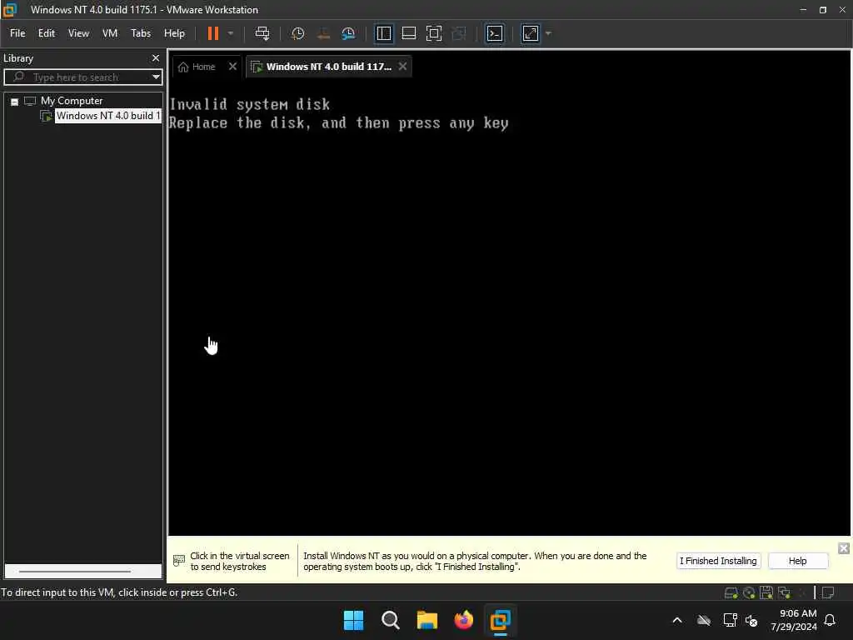Screen dimensions: 853x640
Task: Click the message log status icon
Action: tap(828, 592)
